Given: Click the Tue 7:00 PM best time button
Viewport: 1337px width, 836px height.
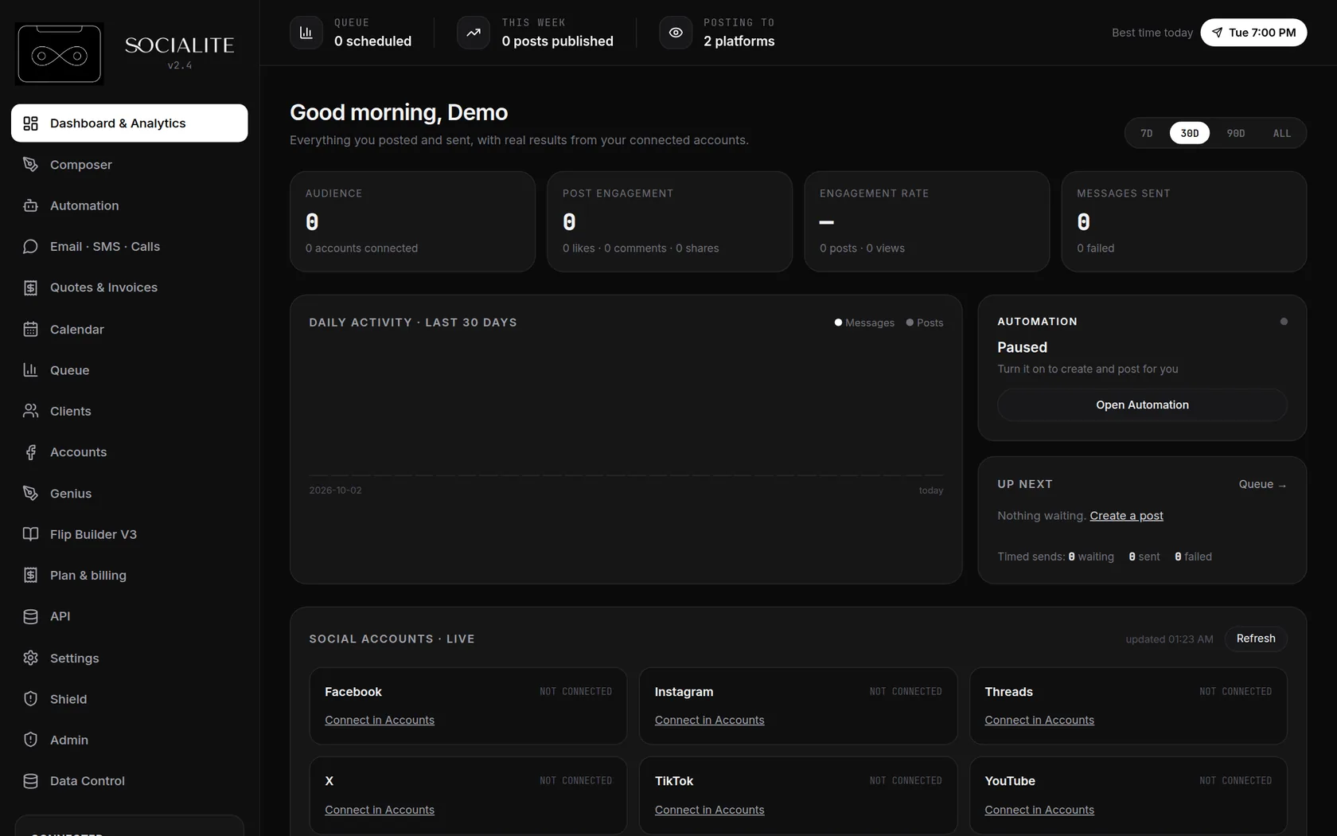Looking at the screenshot, I should click(x=1253, y=33).
